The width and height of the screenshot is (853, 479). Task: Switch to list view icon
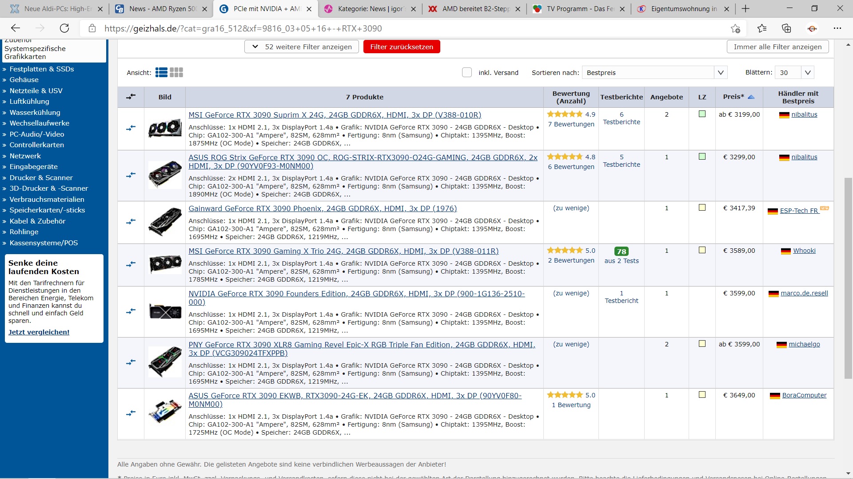click(161, 73)
